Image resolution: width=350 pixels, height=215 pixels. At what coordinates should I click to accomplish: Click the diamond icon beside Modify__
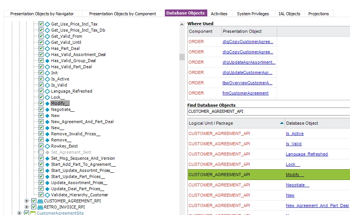[x=47, y=103]
